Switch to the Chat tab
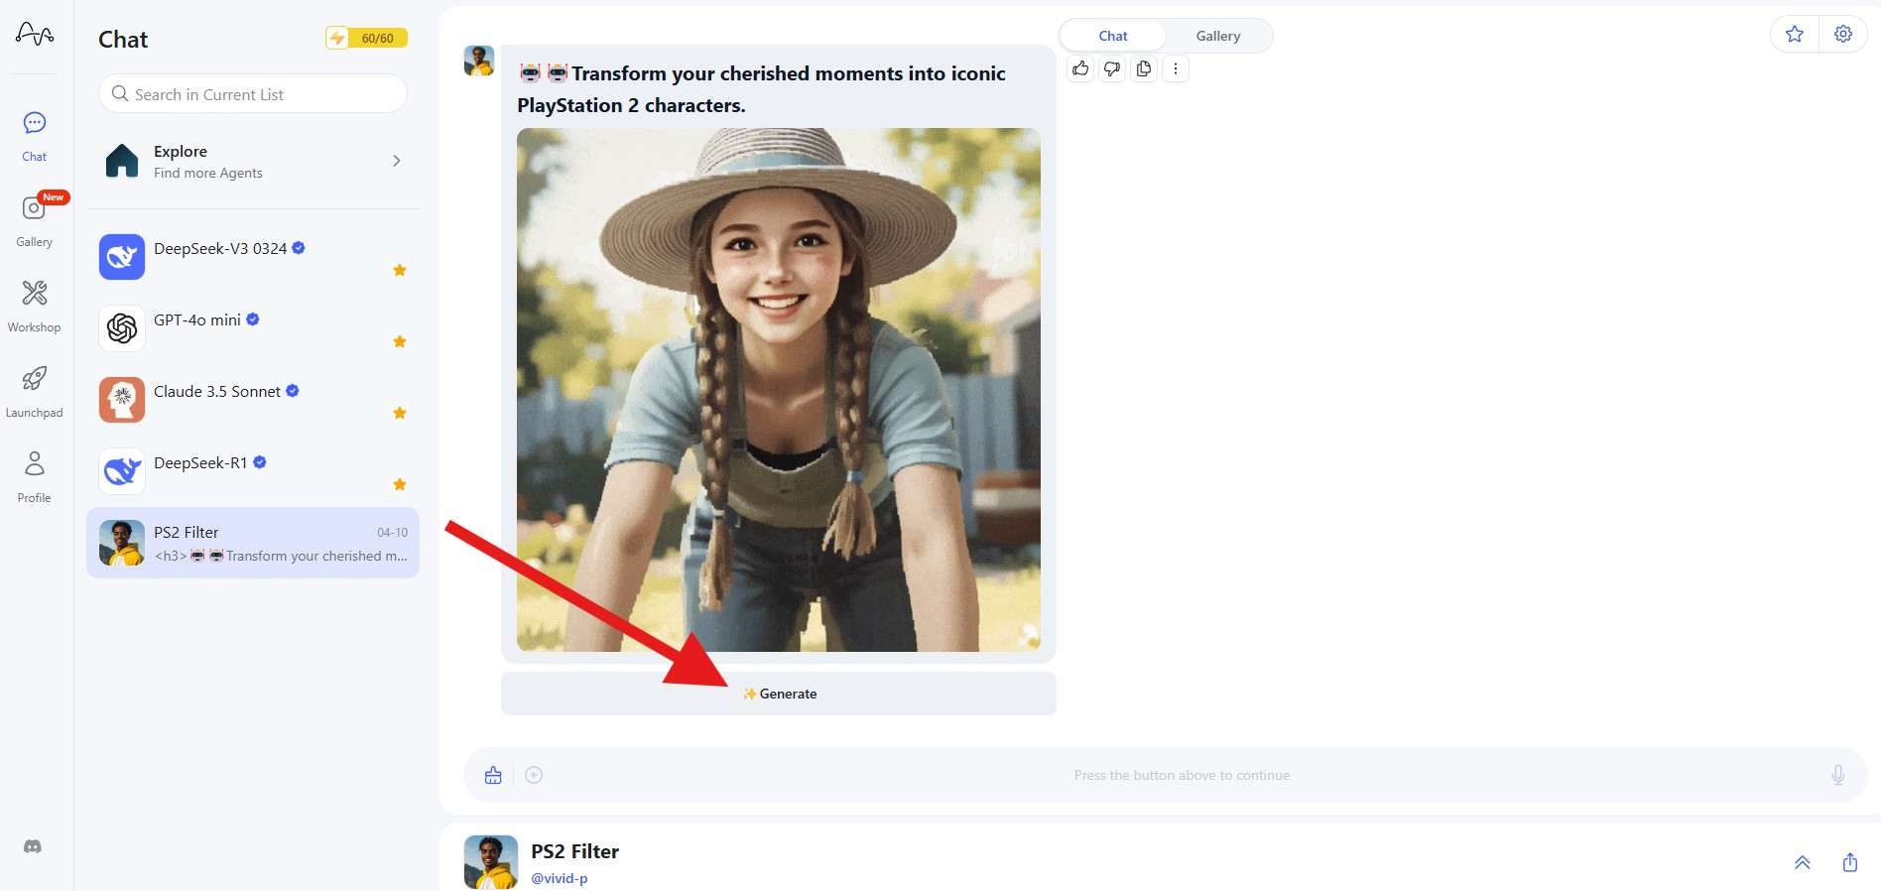The height and width of the screenshot is (891, 1881). pos(1113,36)
